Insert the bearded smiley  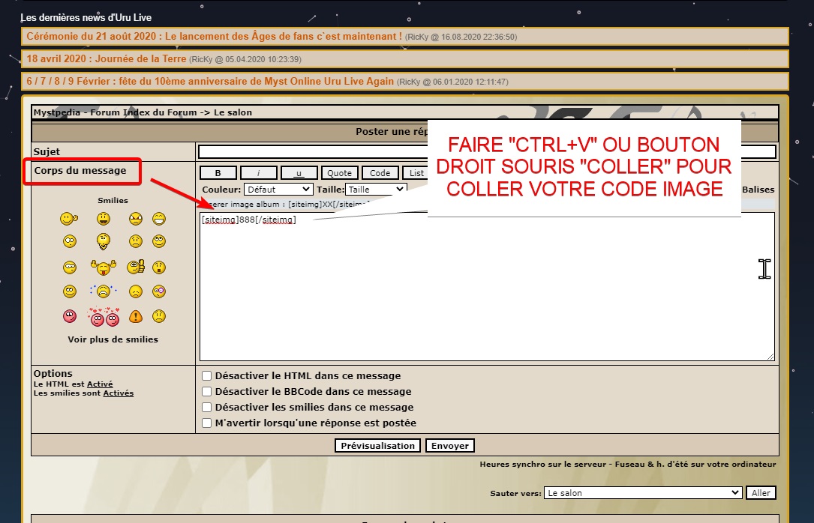[104, 242]
